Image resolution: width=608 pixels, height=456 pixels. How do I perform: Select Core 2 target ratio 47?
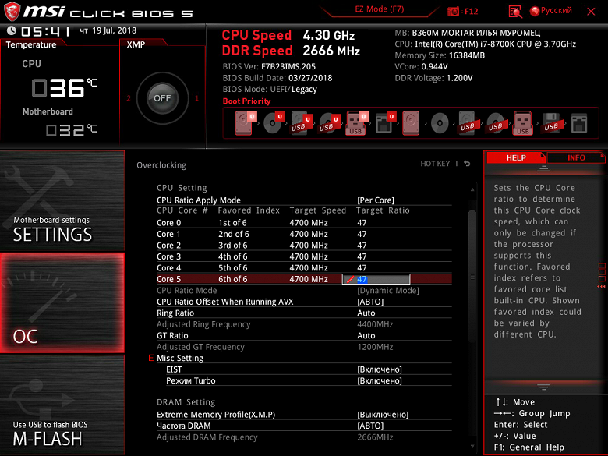(x=362, y=246)
